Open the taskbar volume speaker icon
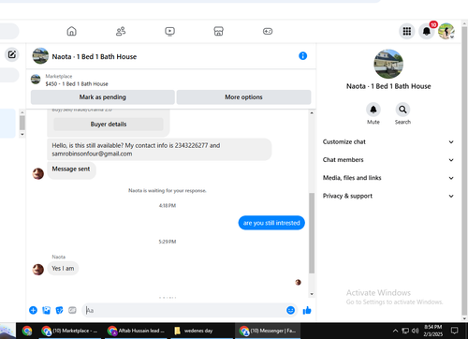The image size is (468, 339). pyautogui.click(x=415, y=331)
